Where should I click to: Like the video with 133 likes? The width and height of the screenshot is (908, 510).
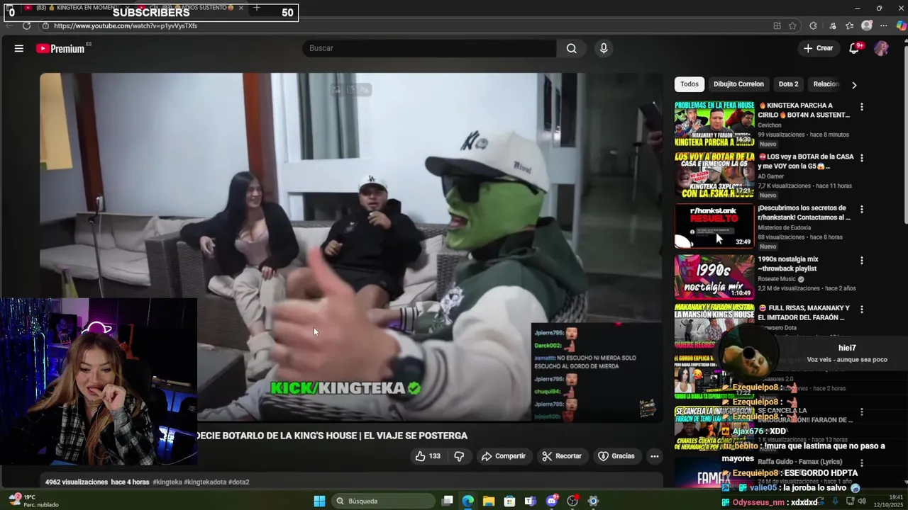coord(428,456)
